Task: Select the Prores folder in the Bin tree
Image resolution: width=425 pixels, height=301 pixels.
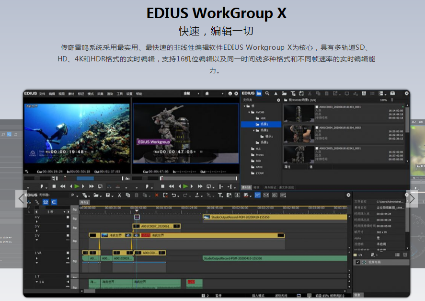Action: pyautogui.click(x=257, y=155)
